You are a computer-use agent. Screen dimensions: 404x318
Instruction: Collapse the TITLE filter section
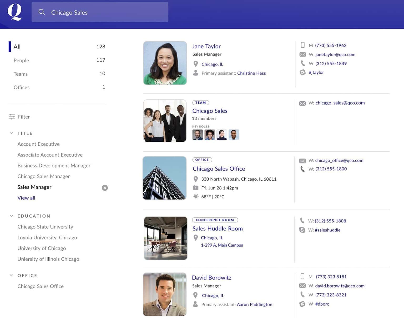coord(11,133)
